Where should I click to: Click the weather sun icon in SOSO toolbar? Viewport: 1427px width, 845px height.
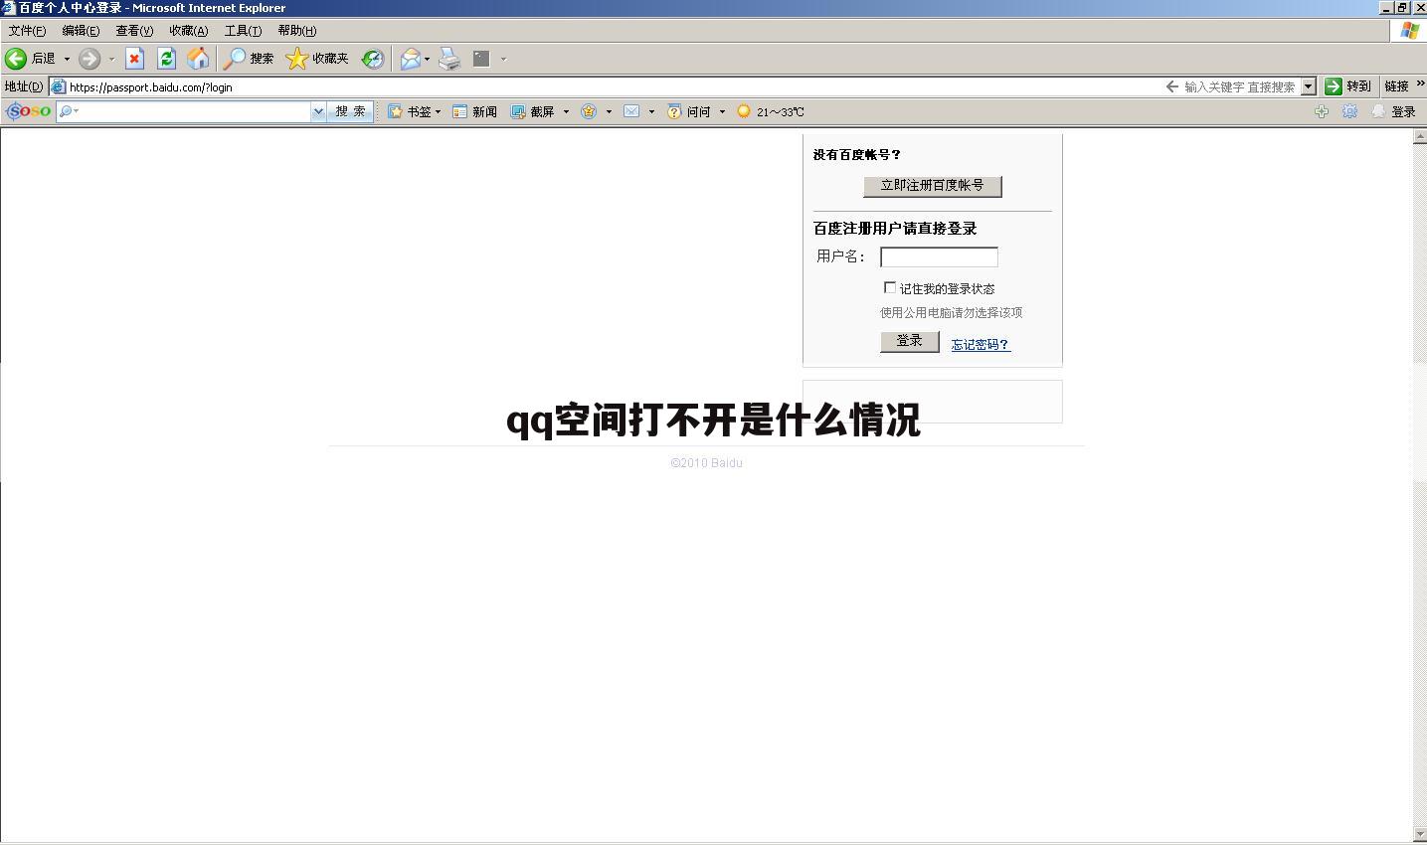(743, 111)
